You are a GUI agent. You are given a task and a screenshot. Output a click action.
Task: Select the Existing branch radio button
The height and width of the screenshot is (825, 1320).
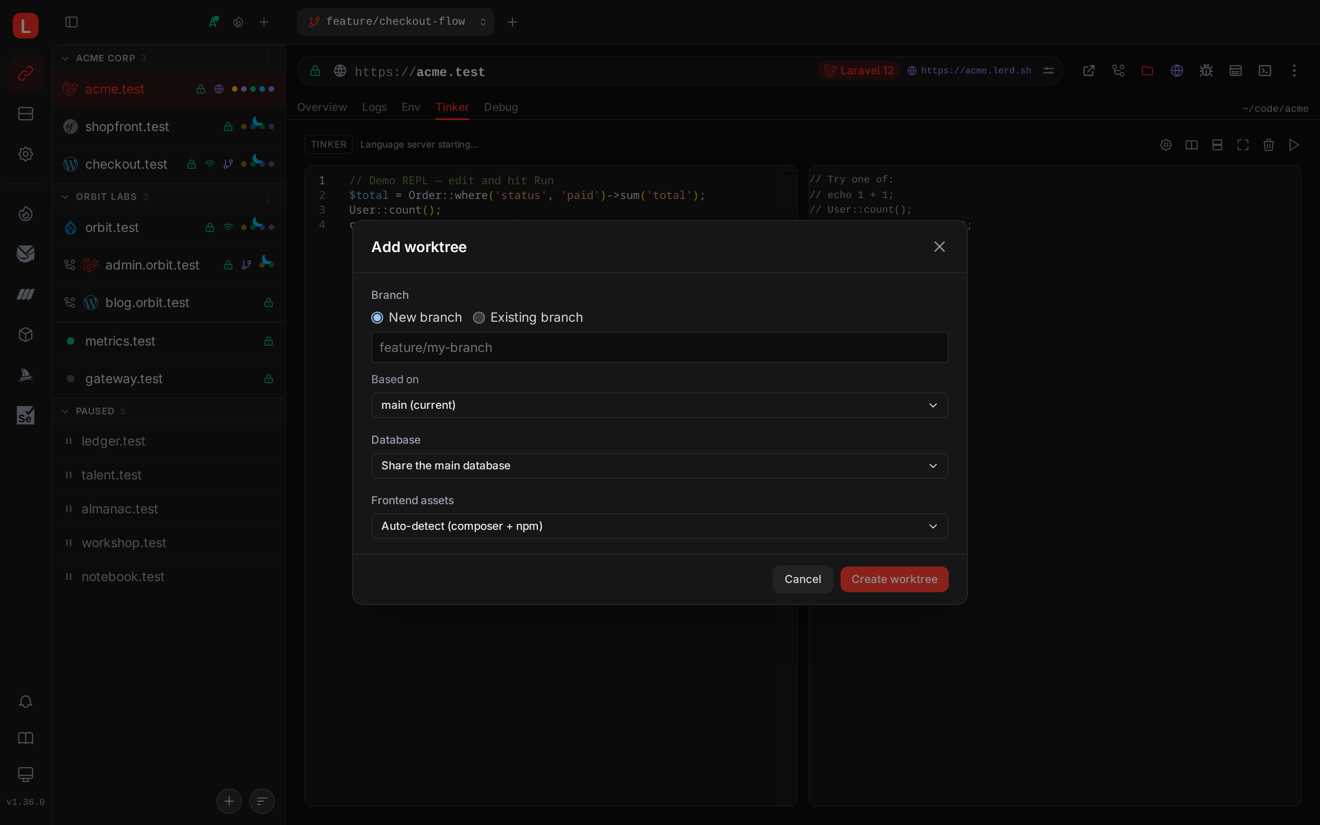point(479,318)
